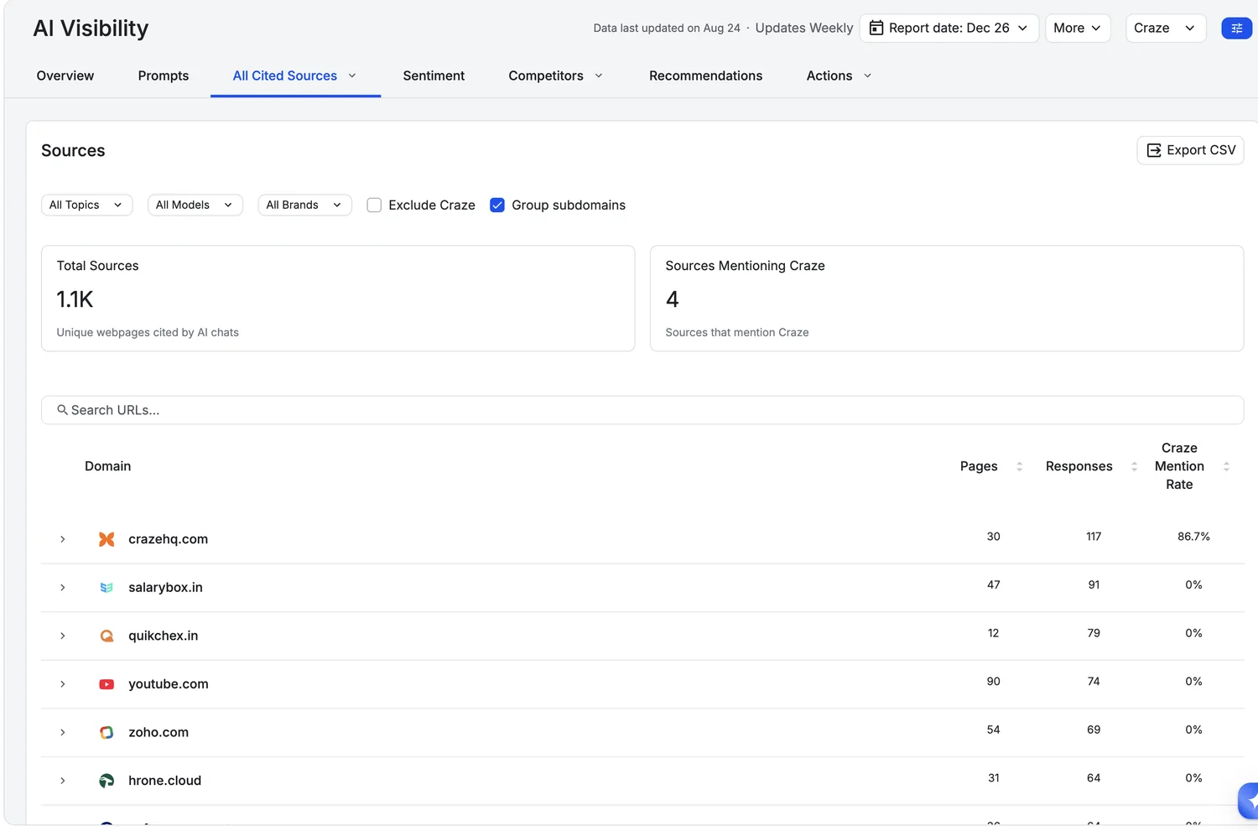Screen dimensions: 1258x831
Task: Expand the quikchex.in row
Action: 63,636
